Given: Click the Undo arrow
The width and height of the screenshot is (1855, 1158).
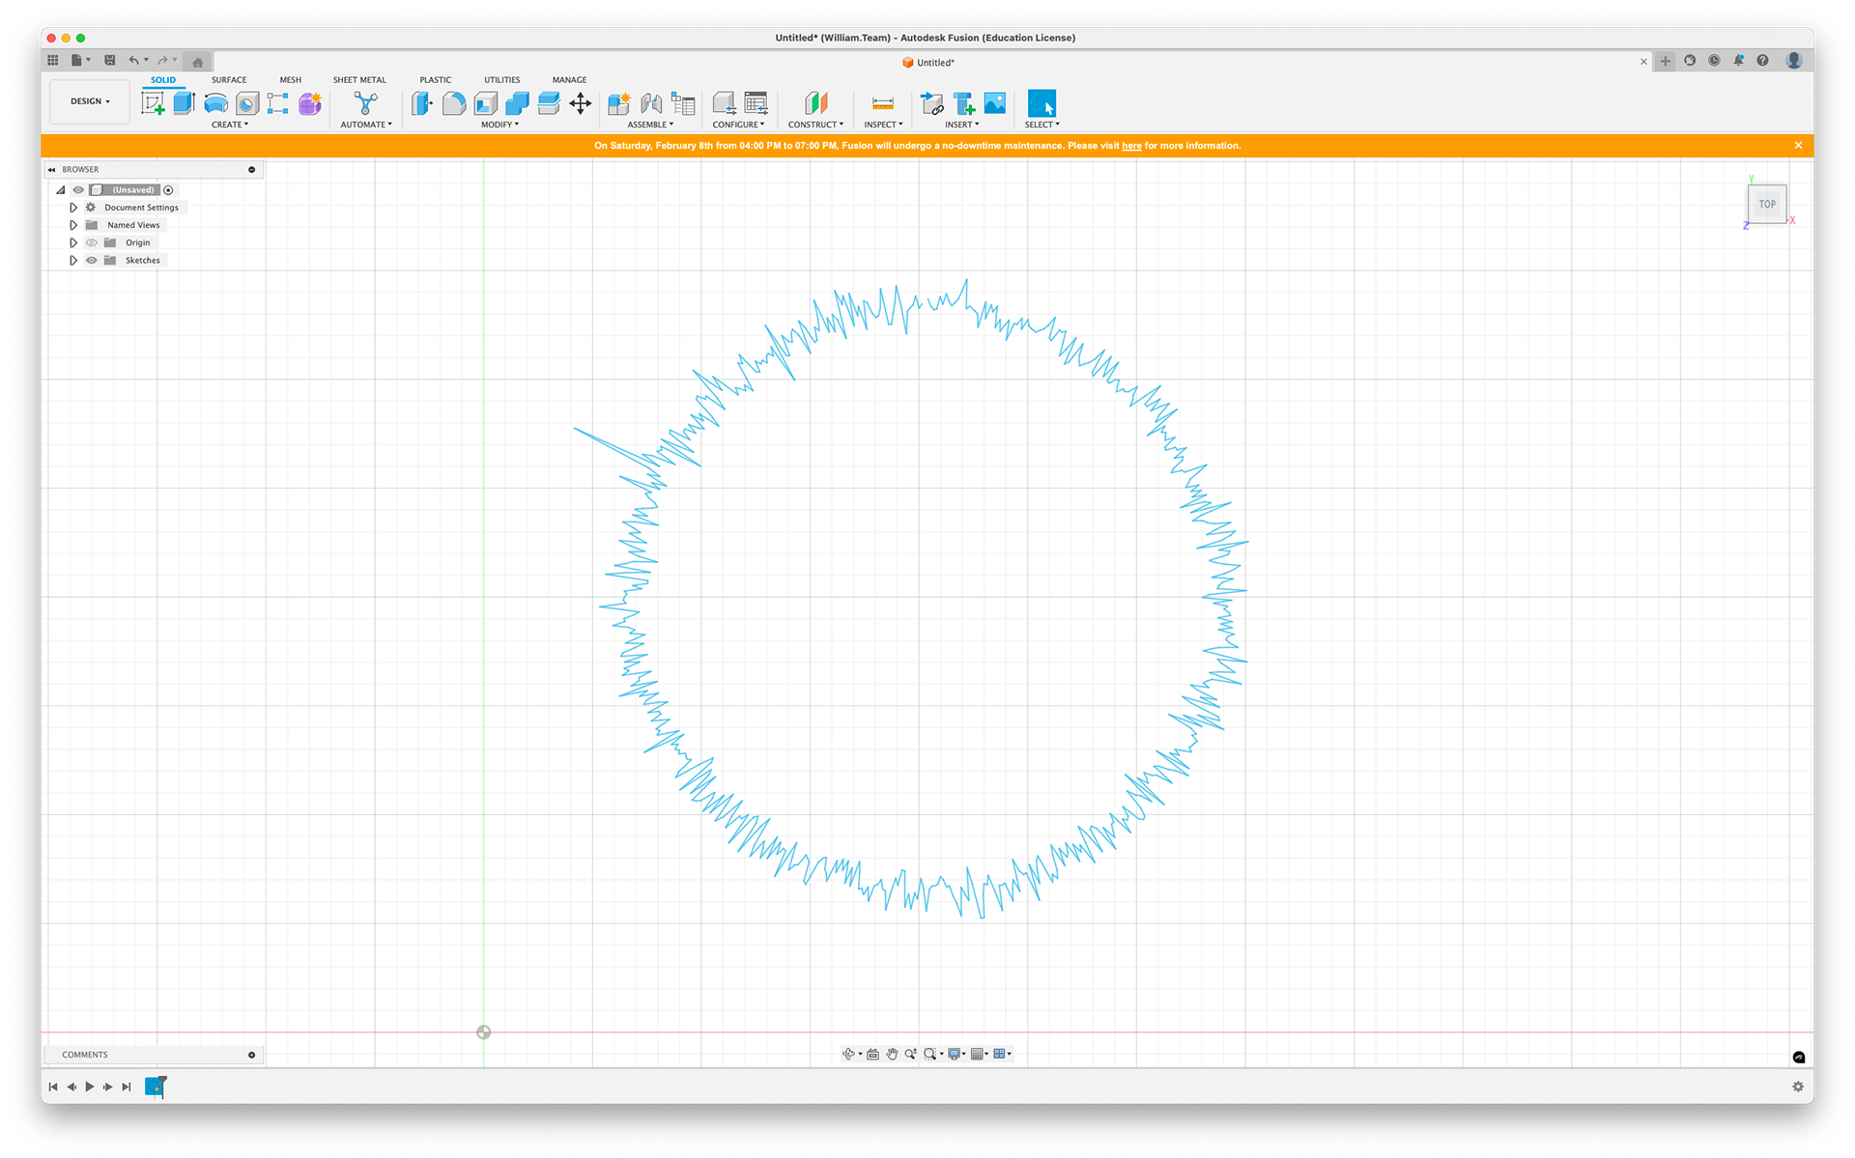Looking at the screenshot, I should tap(134, 60).
